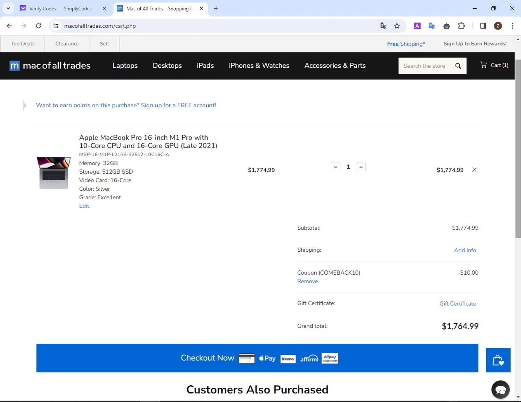The image size is (521, 402).
Task: Close the Verify Codes SimplyCodes tab
Action: coord(104,8)
